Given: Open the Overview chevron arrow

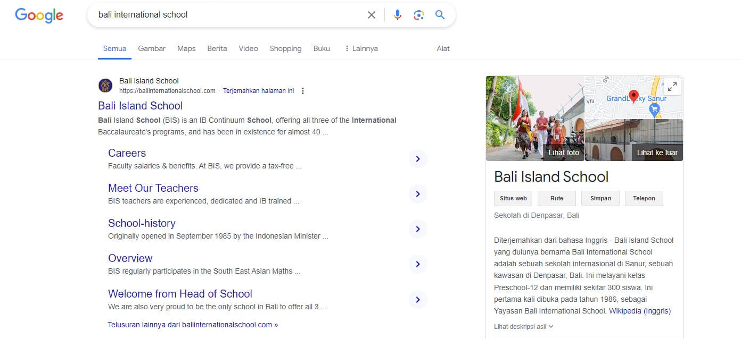Looking at the screenshot, I should (418, 264).
